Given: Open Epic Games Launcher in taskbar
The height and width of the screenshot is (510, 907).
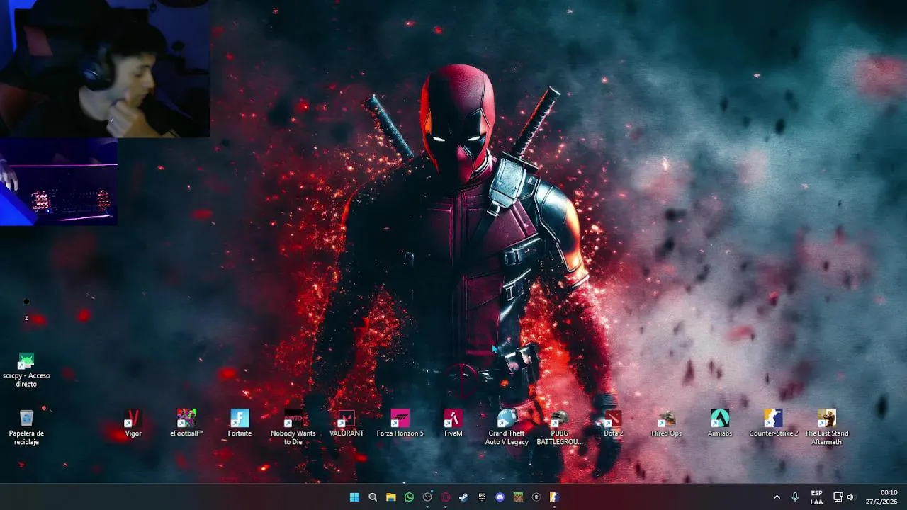Looking at the screenshot, I should click(482, 497).
